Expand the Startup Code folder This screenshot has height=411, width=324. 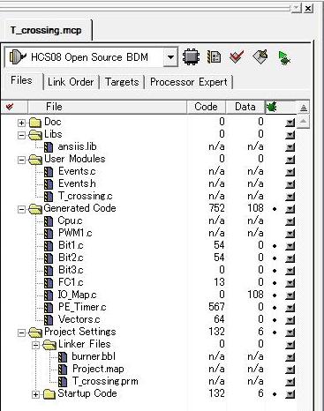click(x=35, y=394)
